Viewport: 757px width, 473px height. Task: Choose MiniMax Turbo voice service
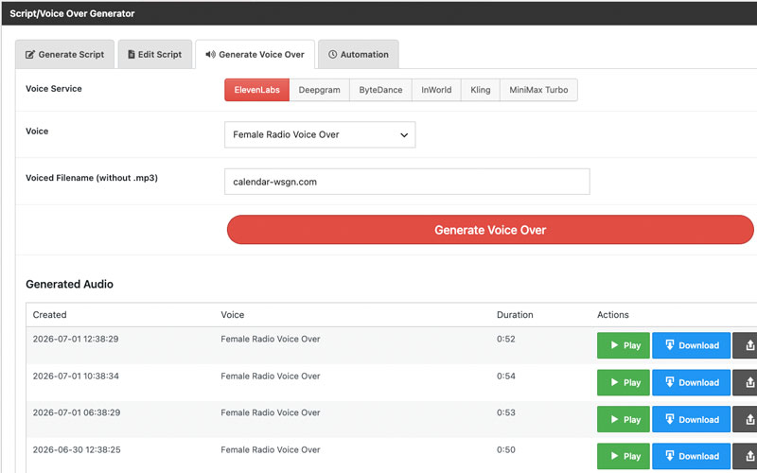click(x=538, y=90)
